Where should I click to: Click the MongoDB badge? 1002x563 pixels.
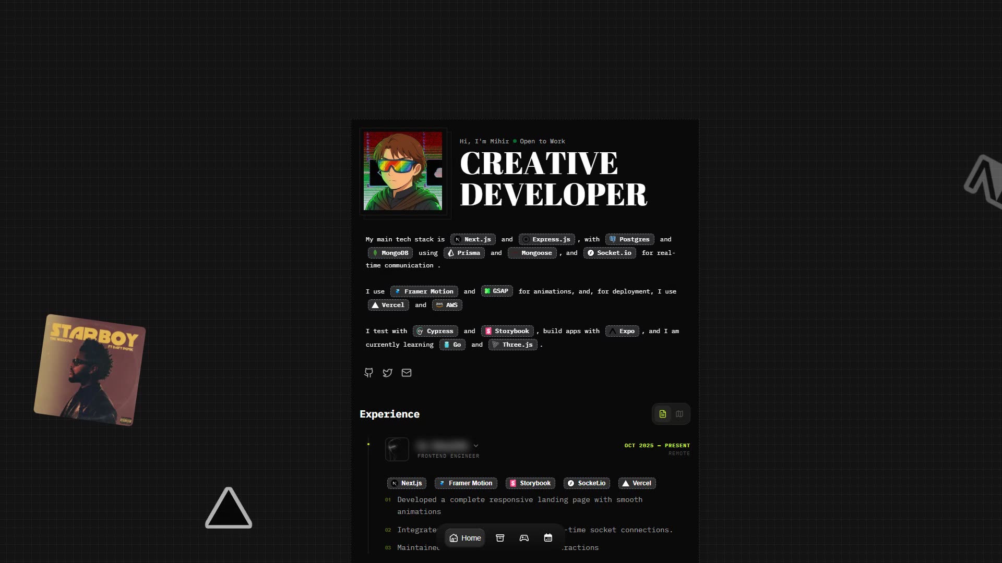(390, 253)
